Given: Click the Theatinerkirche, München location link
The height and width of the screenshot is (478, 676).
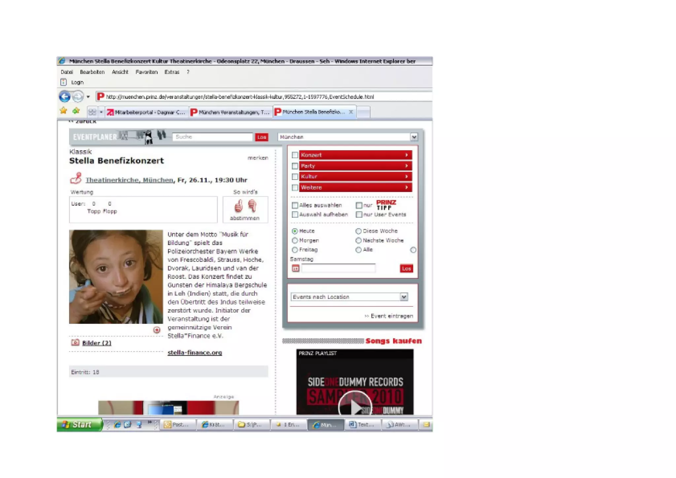Looking at the screenshot, I should click(129, 180).
